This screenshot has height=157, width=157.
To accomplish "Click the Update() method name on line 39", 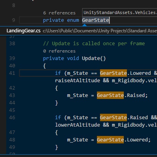I will [x=94, y=58].
